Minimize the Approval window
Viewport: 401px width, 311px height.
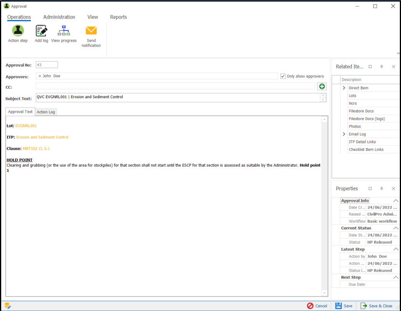pyautogui.click(x=357, y=6)
